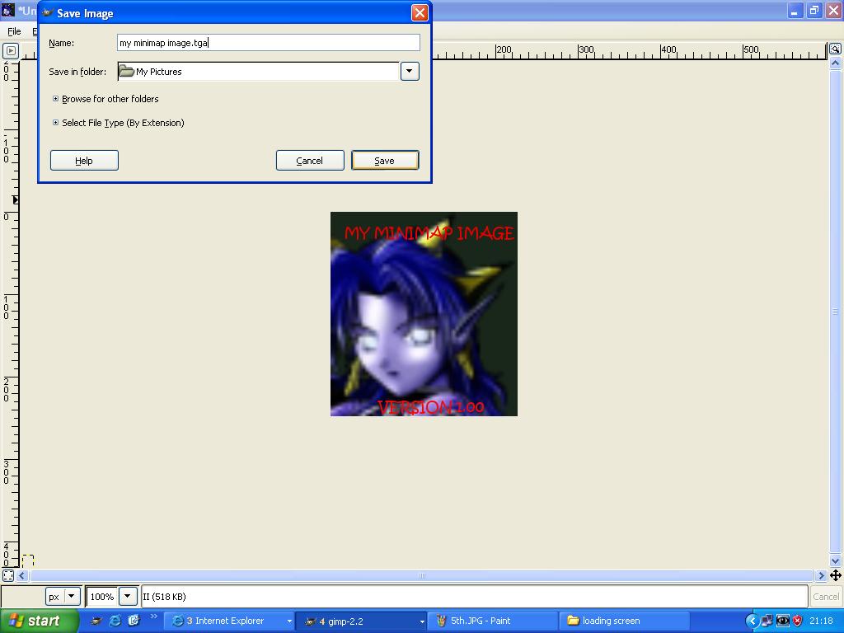
Task: Open the File menu
Action: (x=14, y=31)
